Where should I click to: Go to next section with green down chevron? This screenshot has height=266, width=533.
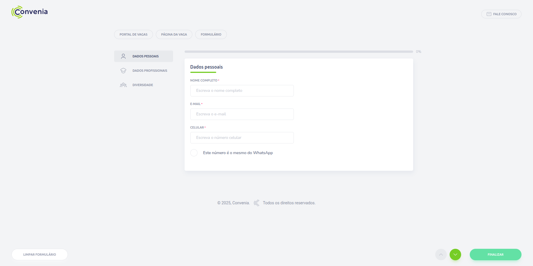click(x=455, y=255)
